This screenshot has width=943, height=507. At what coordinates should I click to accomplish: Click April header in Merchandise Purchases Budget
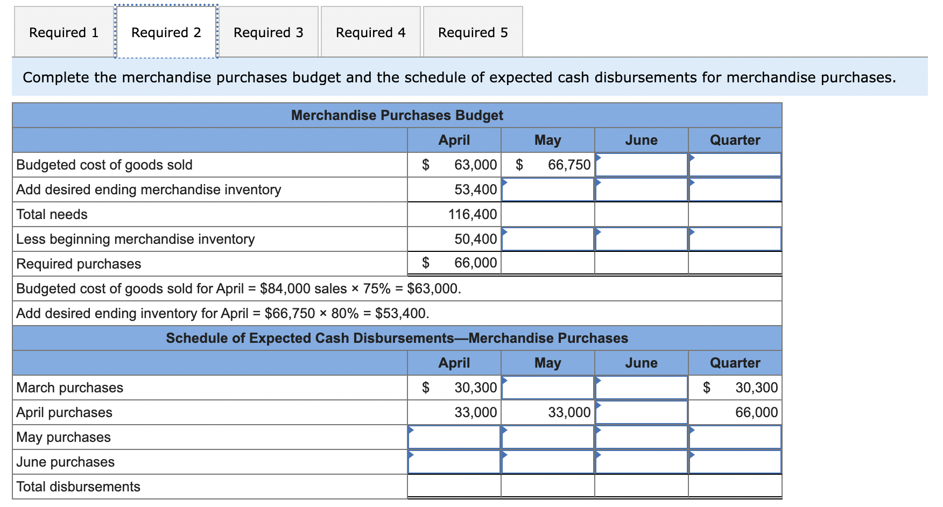(454, 140)
